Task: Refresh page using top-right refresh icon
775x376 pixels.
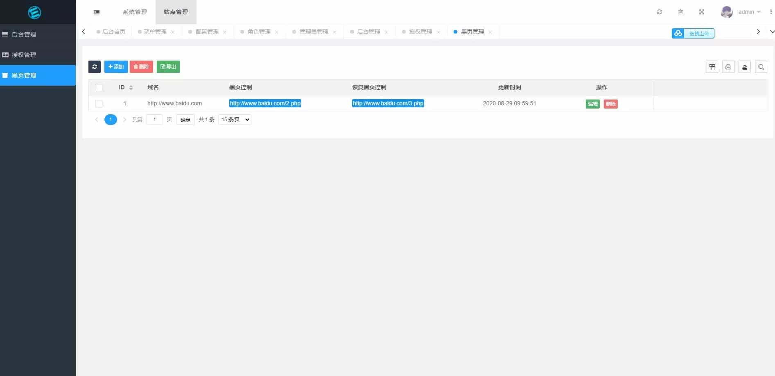Action: pos(659,12)
